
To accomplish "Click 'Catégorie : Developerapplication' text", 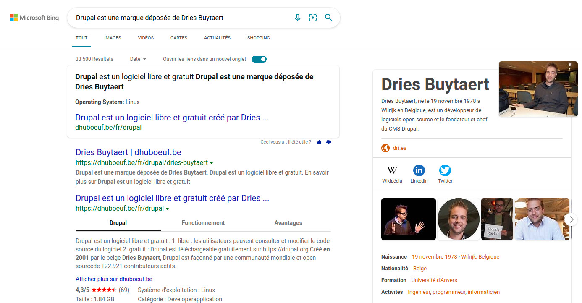I will click(x=180, y=299).
